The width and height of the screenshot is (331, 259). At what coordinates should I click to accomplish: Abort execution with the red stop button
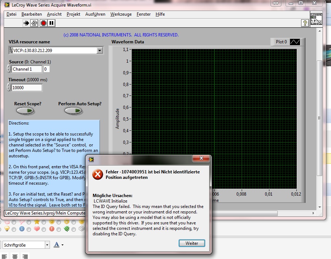click(43, 23)
